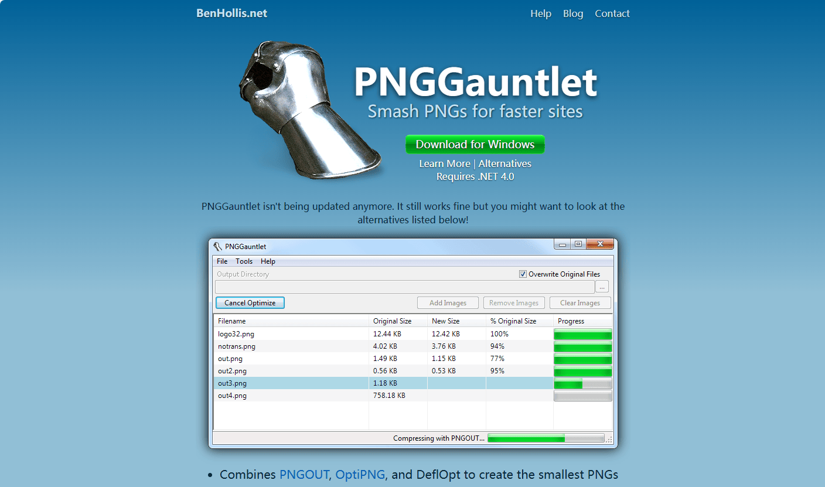Click the % Original Size column header
The height and width of the screenshot is (487, 825).
click(x=520, y=321)
